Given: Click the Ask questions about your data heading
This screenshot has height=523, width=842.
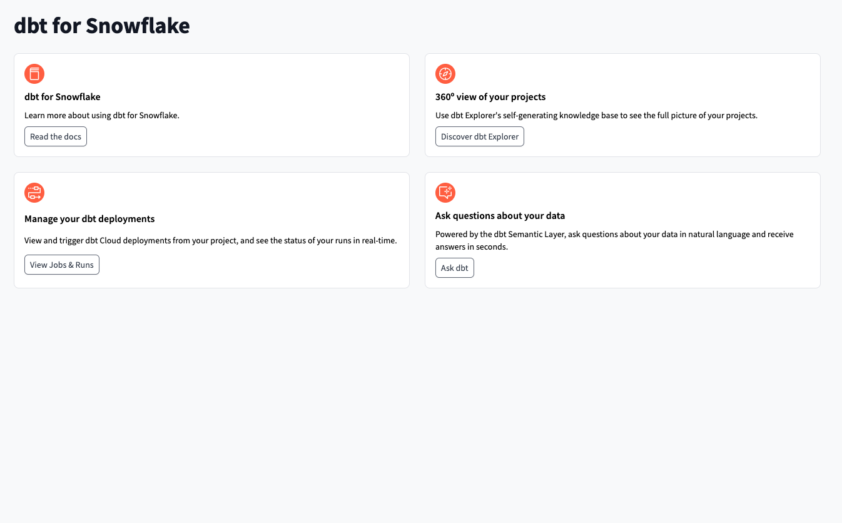Looking at the screenshot, I should (500, 215).
